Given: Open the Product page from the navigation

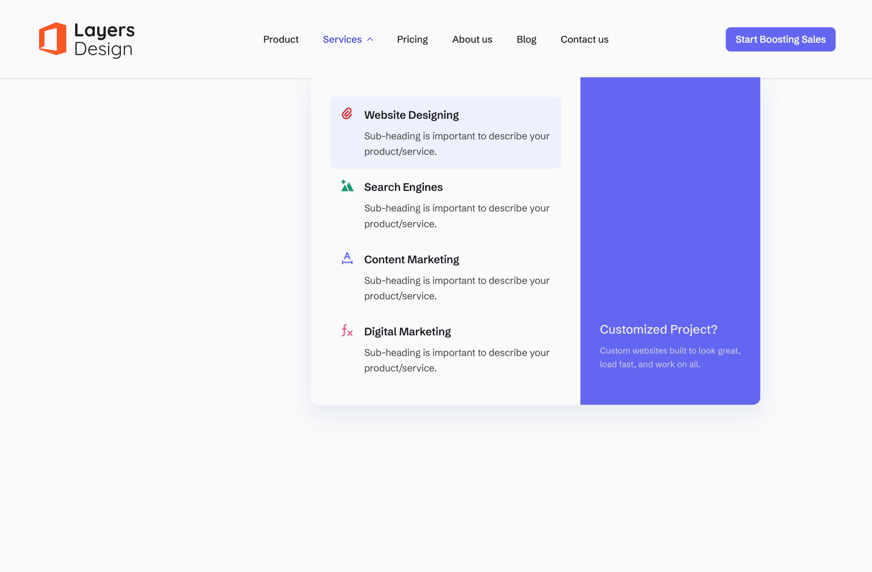Looking at the screenshot, I should (281, 39).
